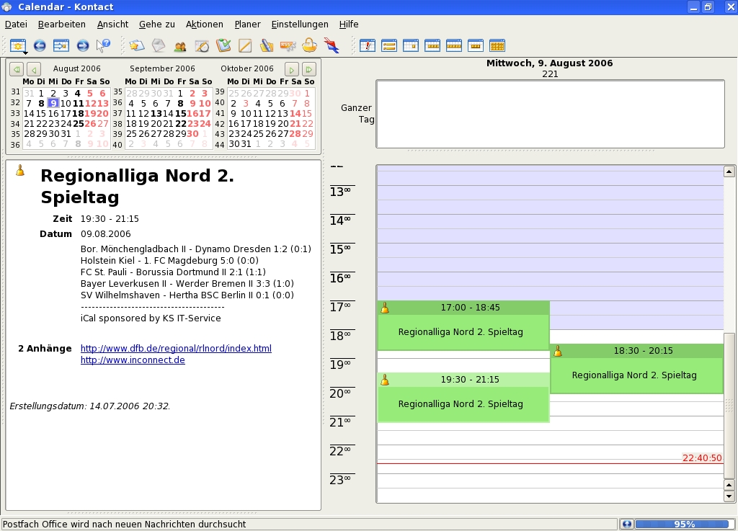Open the Aktionen menu

[x=204, y=24]
